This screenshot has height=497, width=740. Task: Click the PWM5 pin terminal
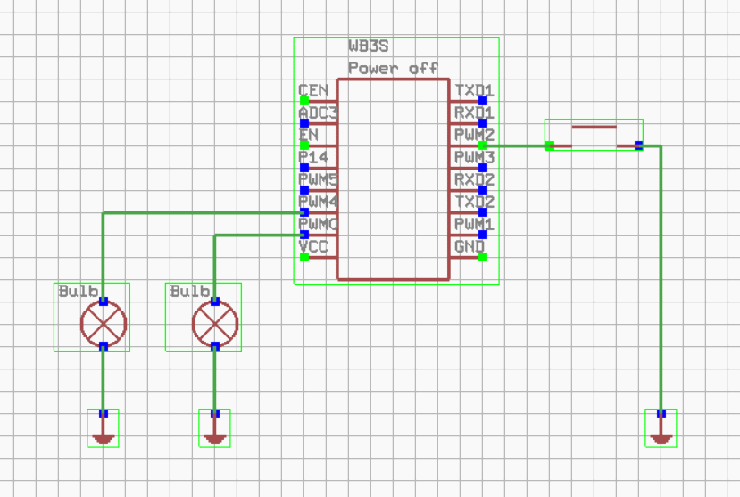pyautogui.click(x=304, y=190)
